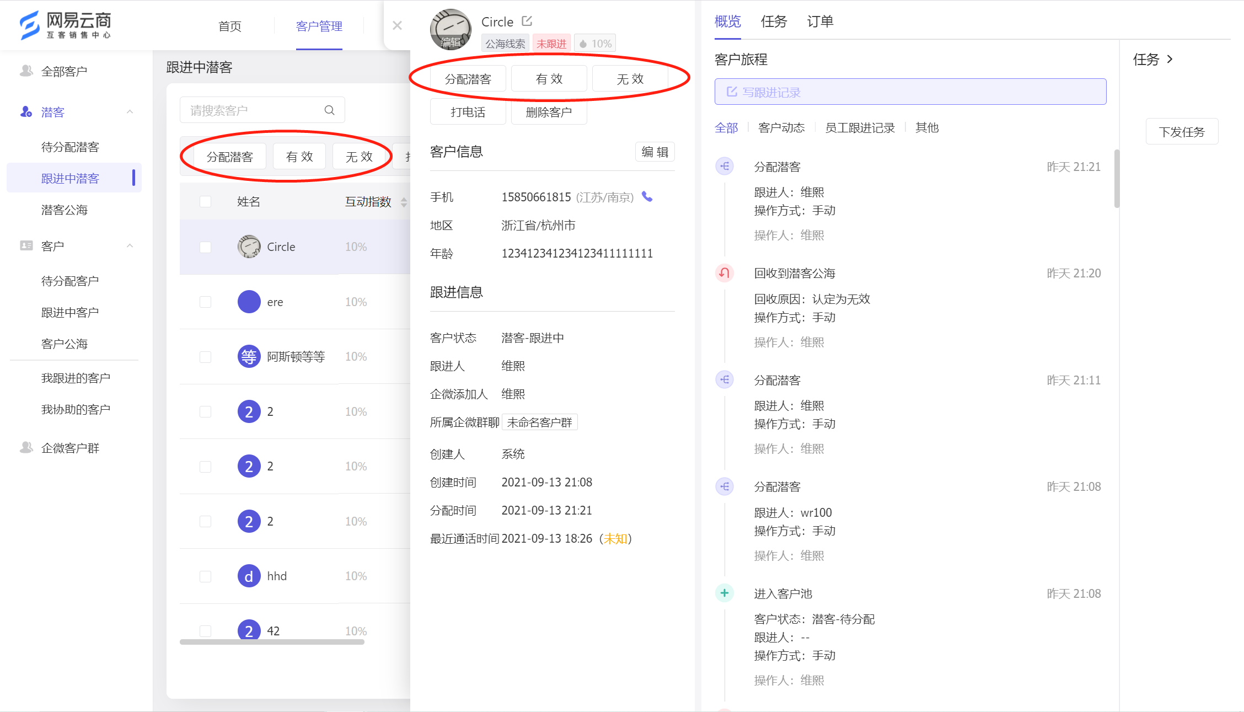Toggle the select-all checkbox in header
This screenshot has height=712, width=1244.
[205, 202]
